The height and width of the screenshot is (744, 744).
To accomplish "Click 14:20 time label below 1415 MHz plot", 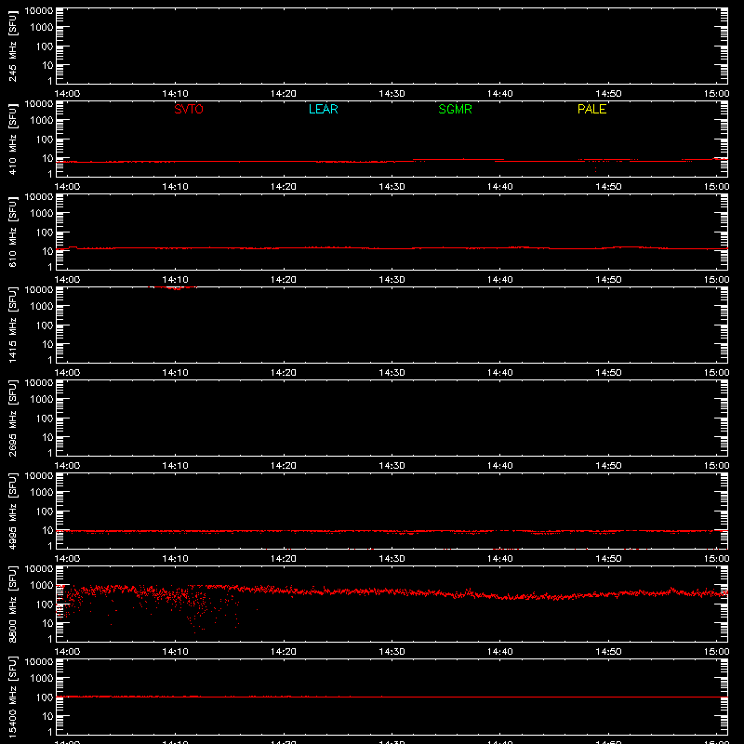I will 284,373.
